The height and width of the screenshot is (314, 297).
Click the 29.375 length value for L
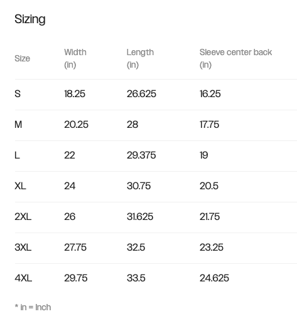click(141, 155)
